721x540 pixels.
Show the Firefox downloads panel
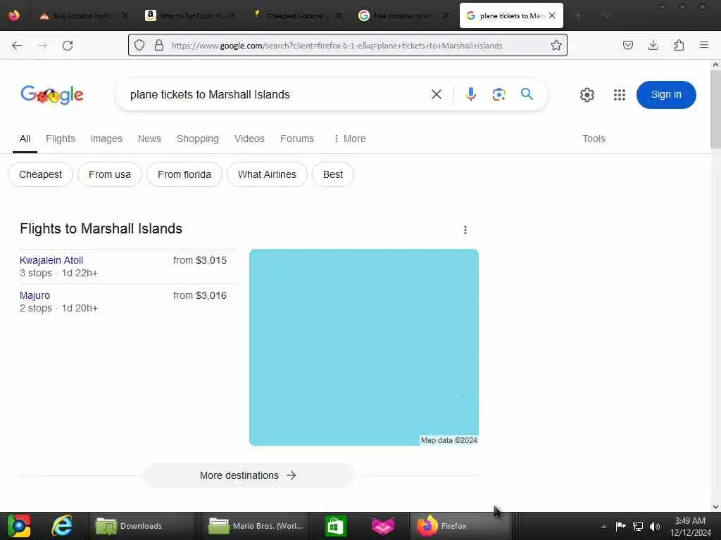[x=653, y=45]
